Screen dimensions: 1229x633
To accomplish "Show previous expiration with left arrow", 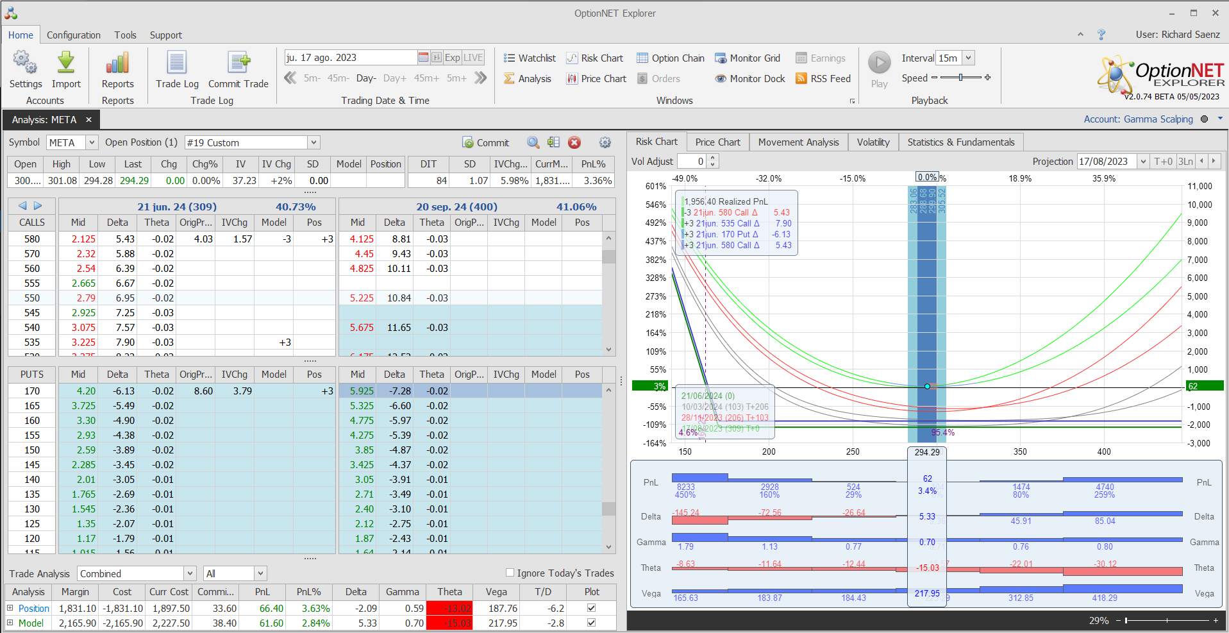I will click(x=22, y=206).
